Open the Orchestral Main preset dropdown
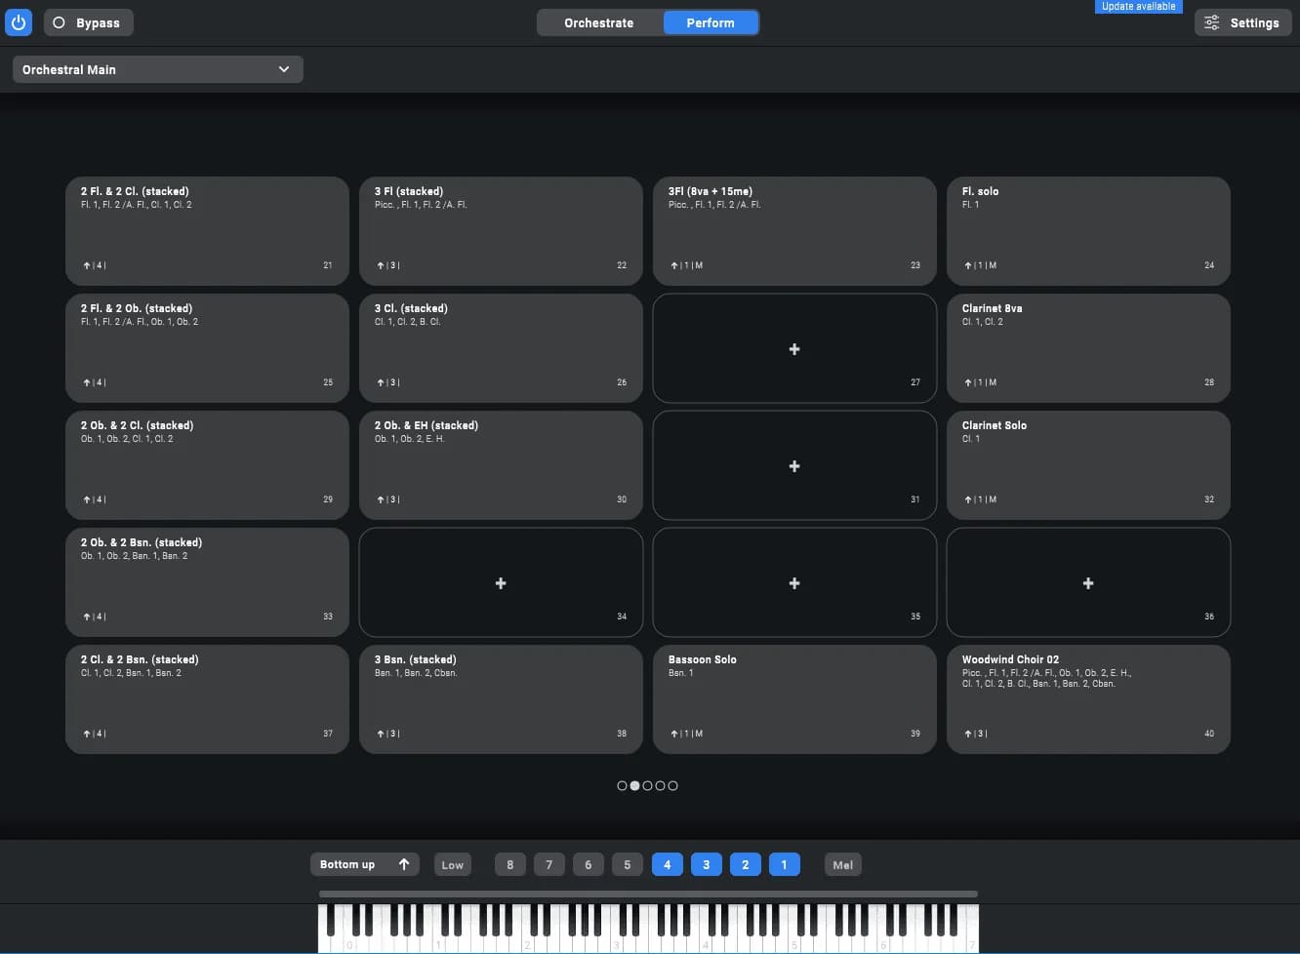1300x954 pixels. point(157,69)
